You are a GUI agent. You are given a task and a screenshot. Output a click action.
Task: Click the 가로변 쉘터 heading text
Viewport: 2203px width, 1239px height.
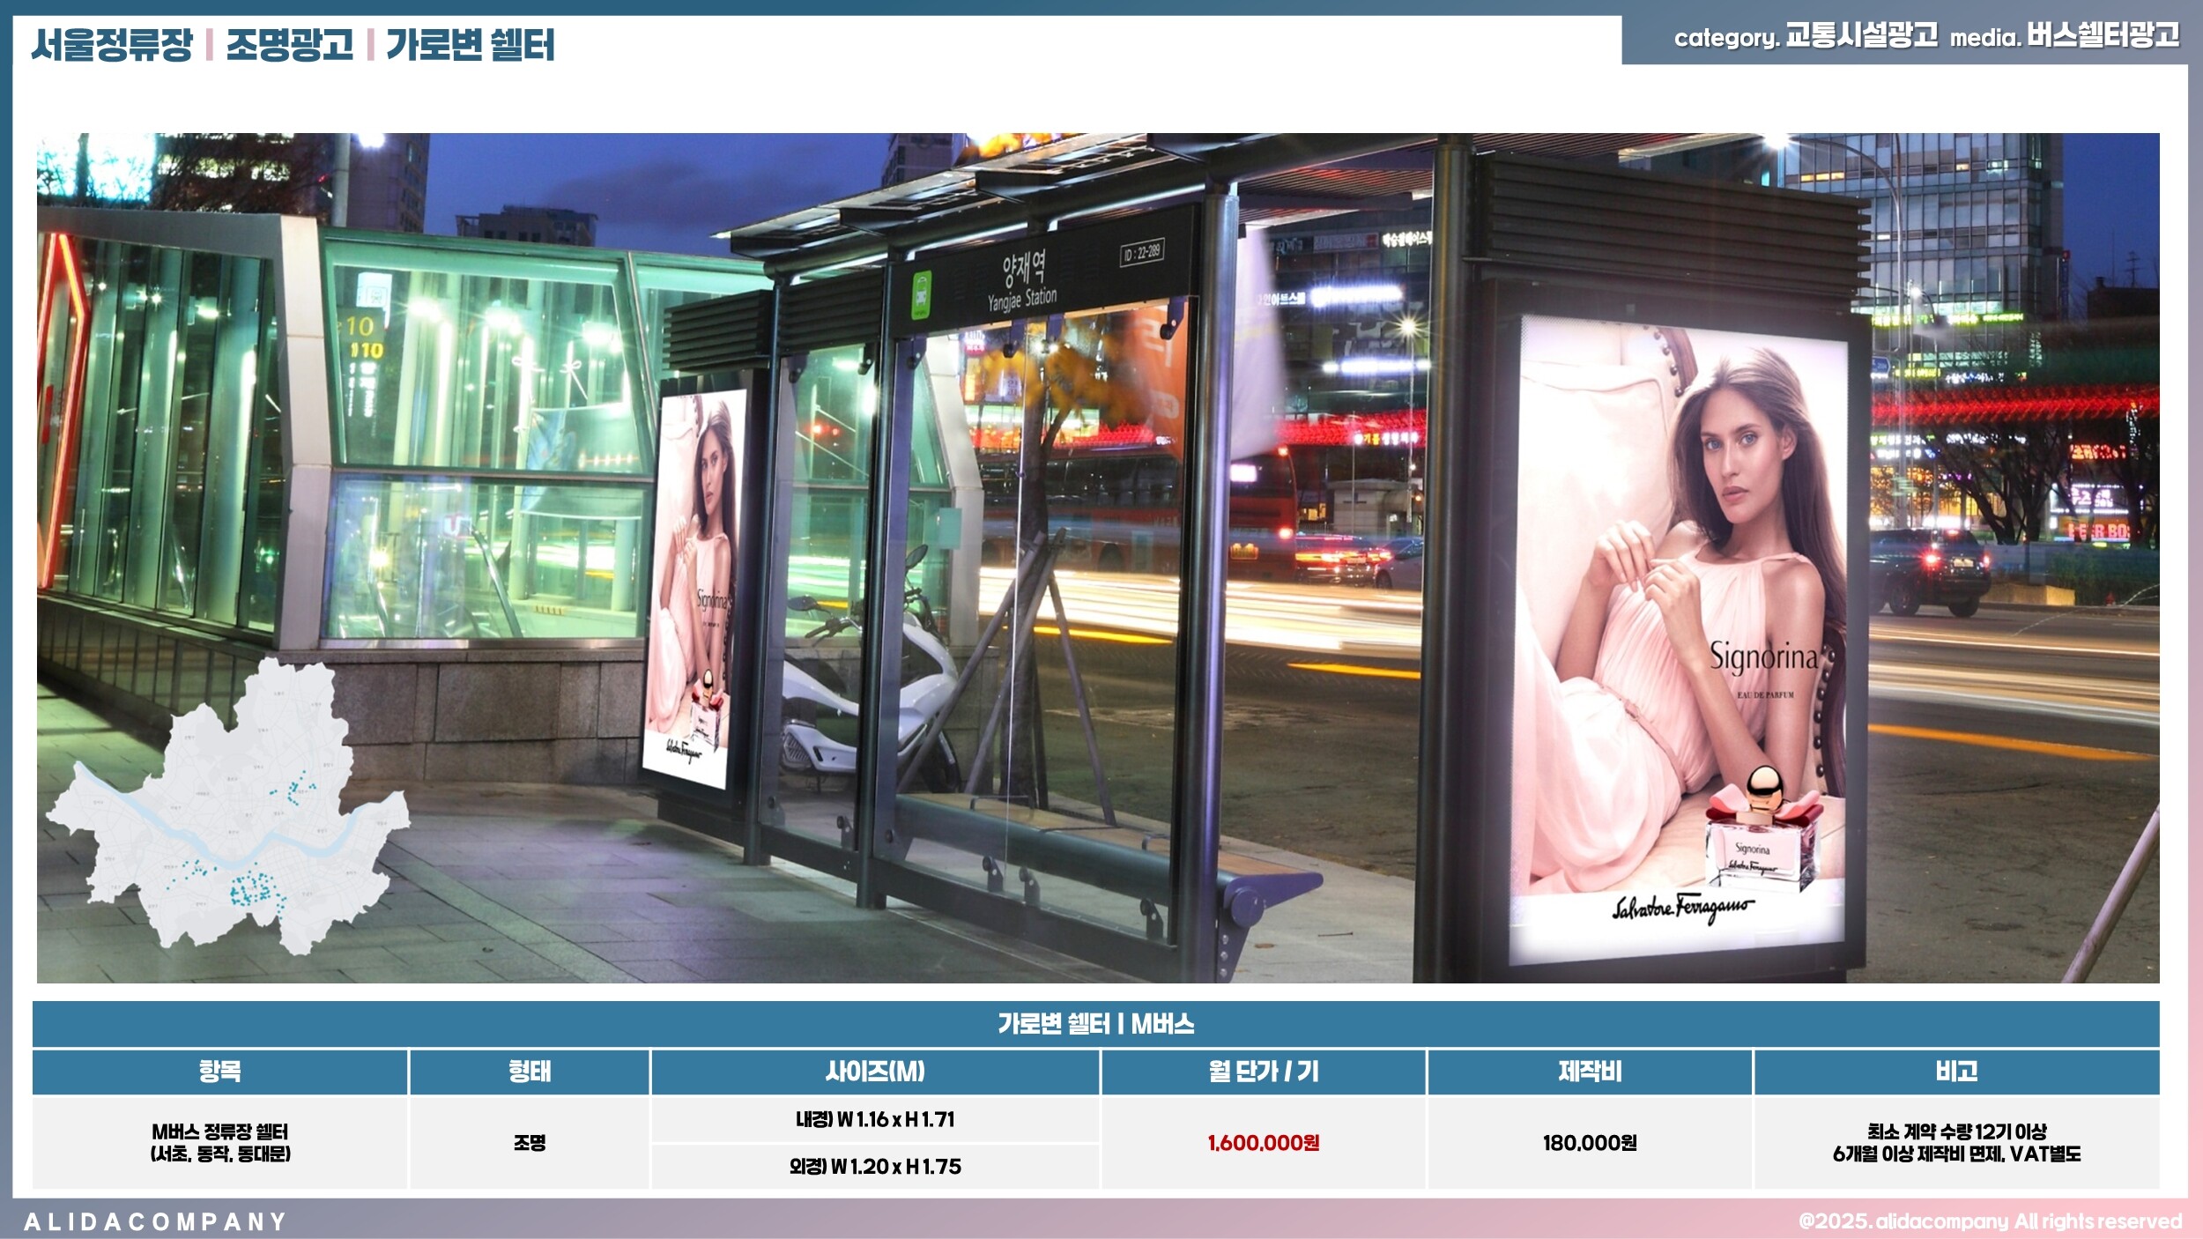(x=470, y=44)
